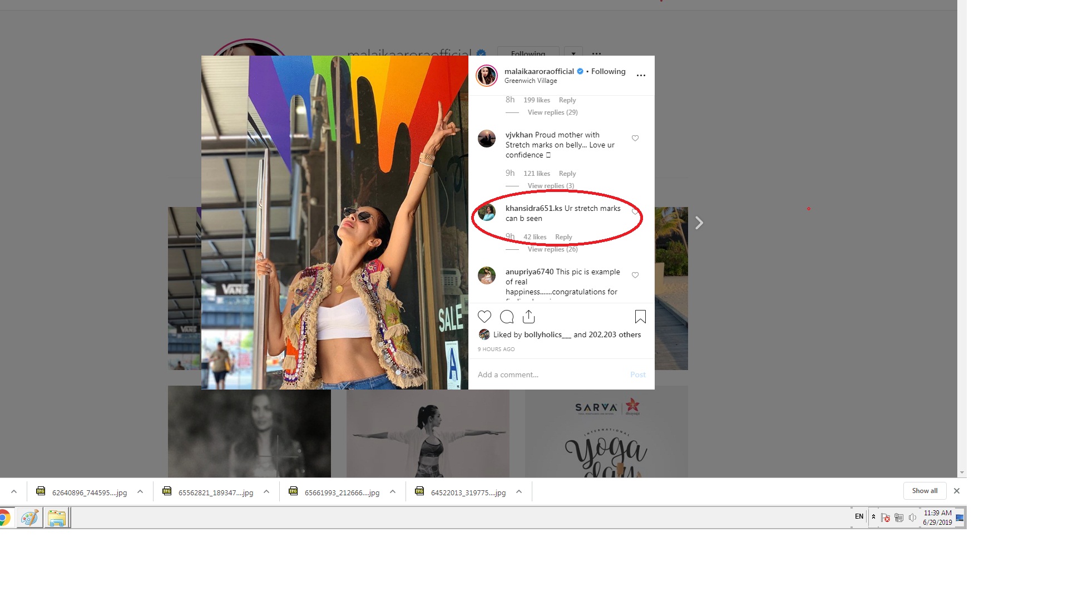Open anupriya6740 username link
The image size is (1068, 601).
click(530, 272)
